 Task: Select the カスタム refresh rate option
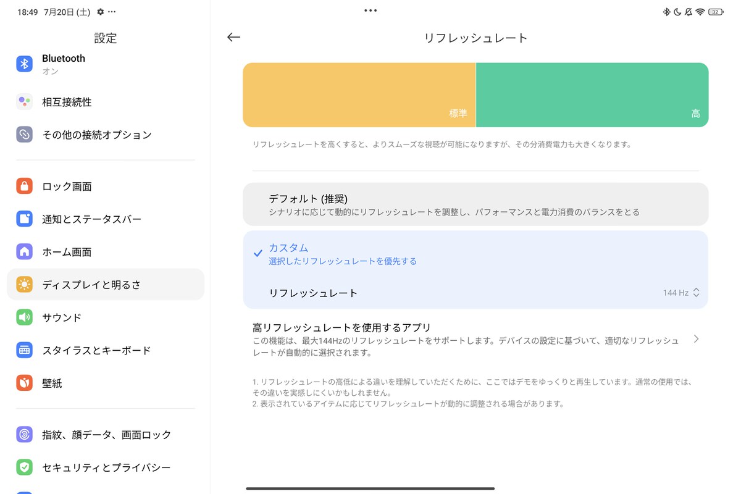point(475,253)
